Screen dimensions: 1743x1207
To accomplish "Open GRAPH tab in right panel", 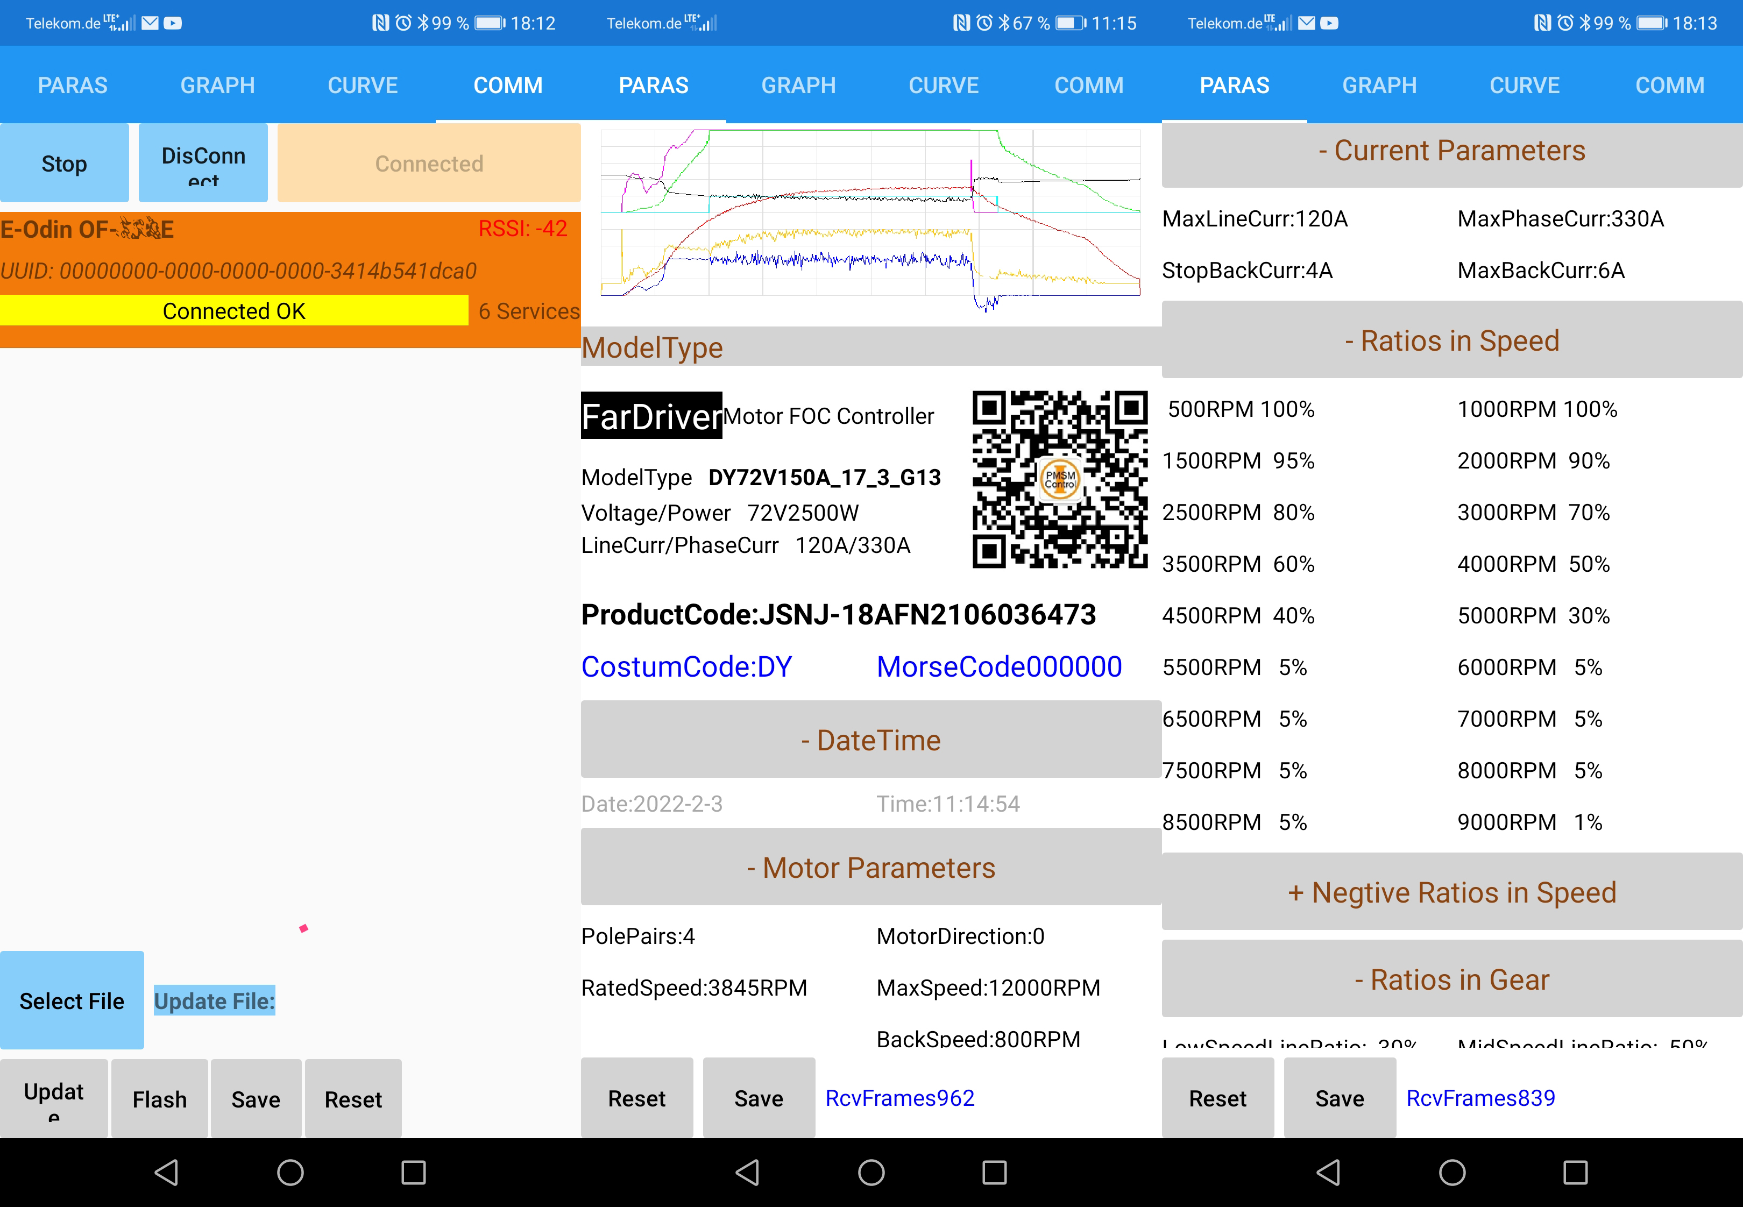I will click(1378, 86).
